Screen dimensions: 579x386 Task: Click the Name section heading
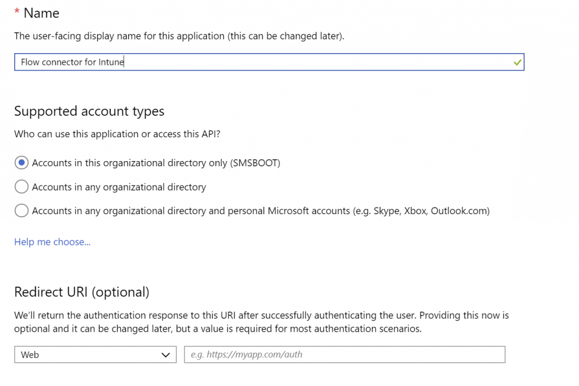[42, 12]
